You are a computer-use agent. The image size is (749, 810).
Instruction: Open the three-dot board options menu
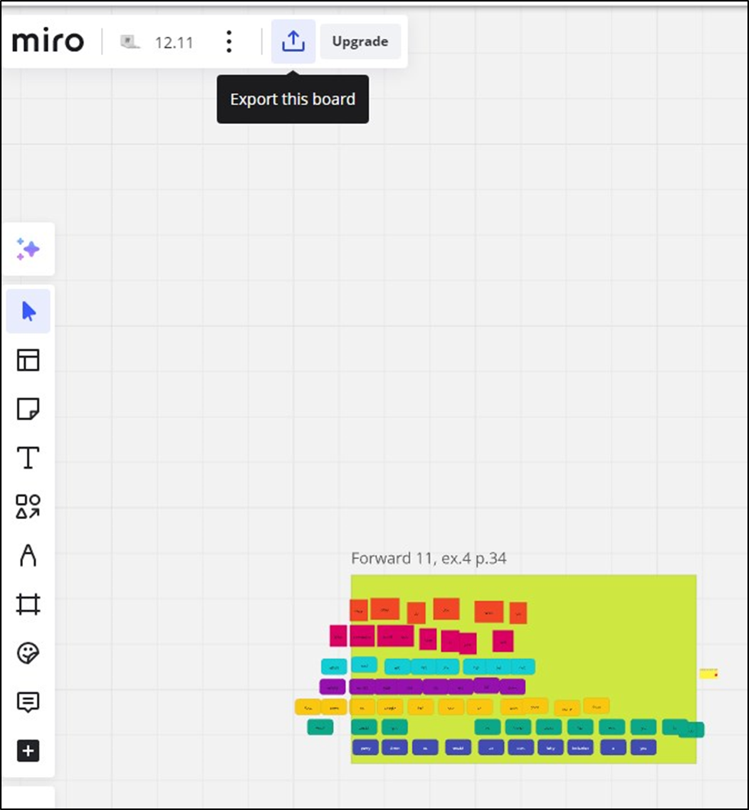[x=228, y=41]
